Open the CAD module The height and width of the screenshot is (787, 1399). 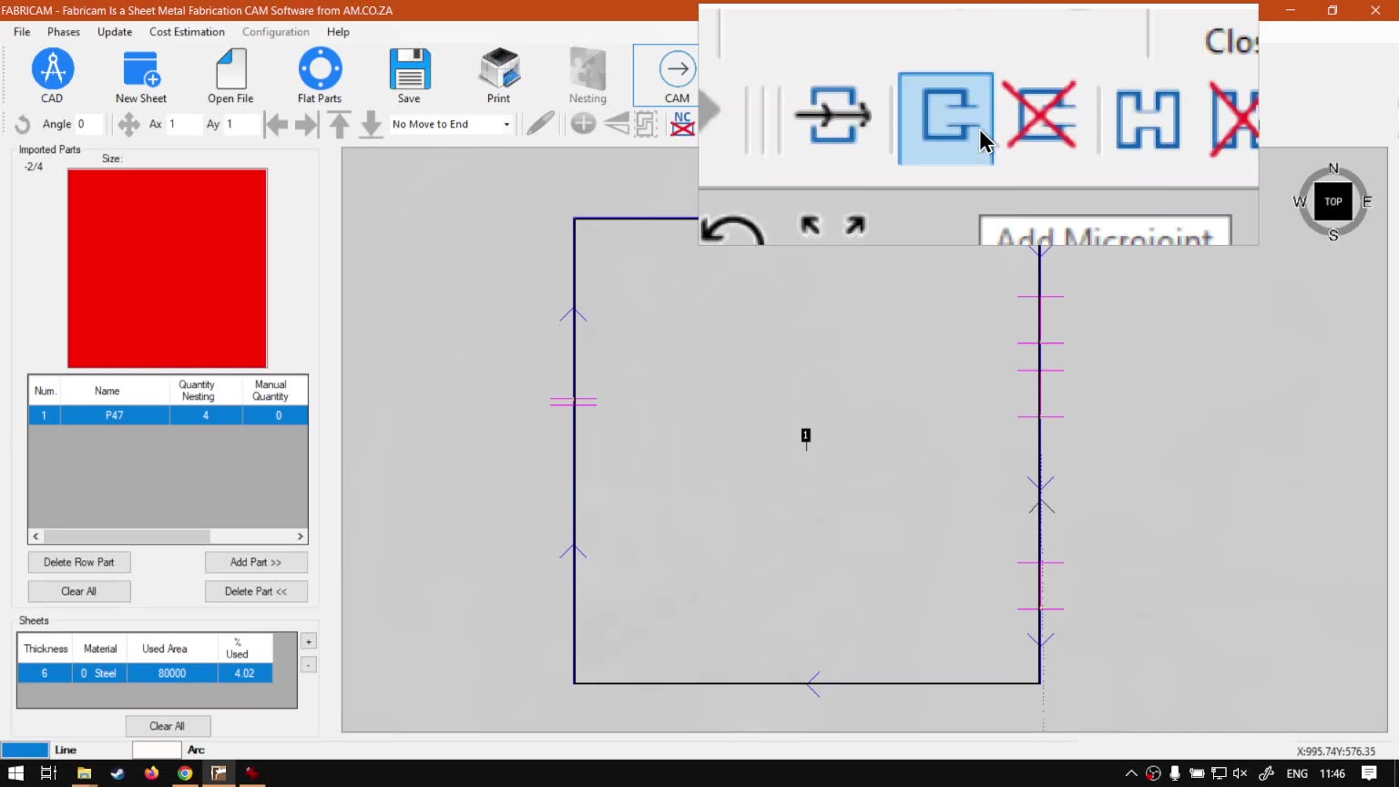[52, 76]
